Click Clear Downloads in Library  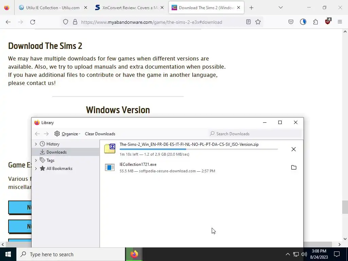point(100,134)
